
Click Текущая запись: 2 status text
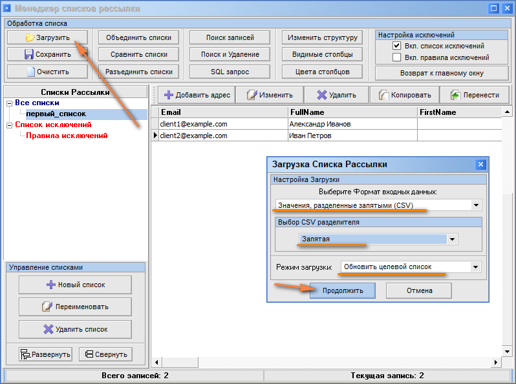tap(387, 376)
